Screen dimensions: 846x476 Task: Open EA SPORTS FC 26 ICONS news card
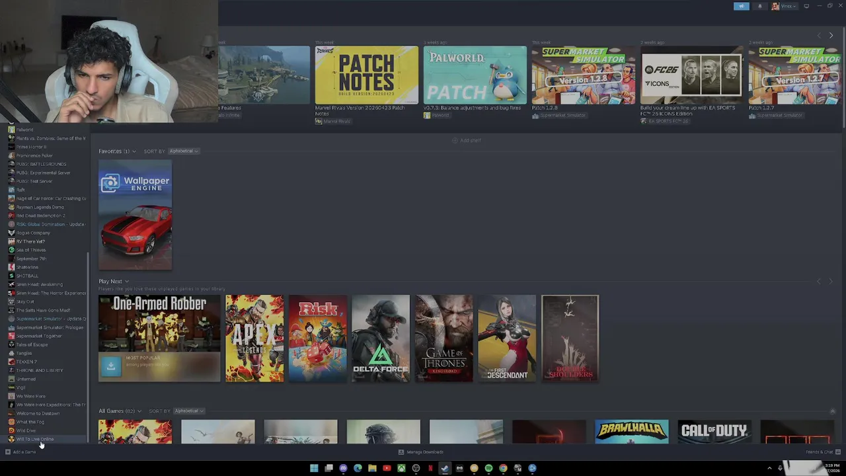coord(691,75)
